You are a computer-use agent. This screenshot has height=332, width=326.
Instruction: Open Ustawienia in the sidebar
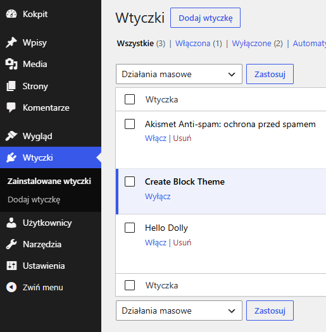pos(51,266)
